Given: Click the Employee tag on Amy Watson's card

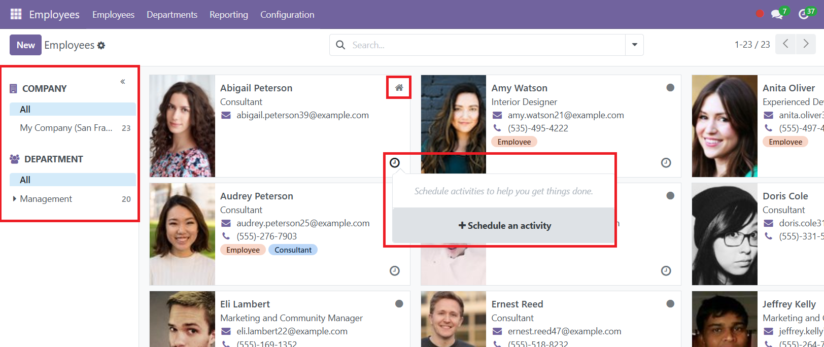Looking at the screenshot, I should click(x=514, y=142).
